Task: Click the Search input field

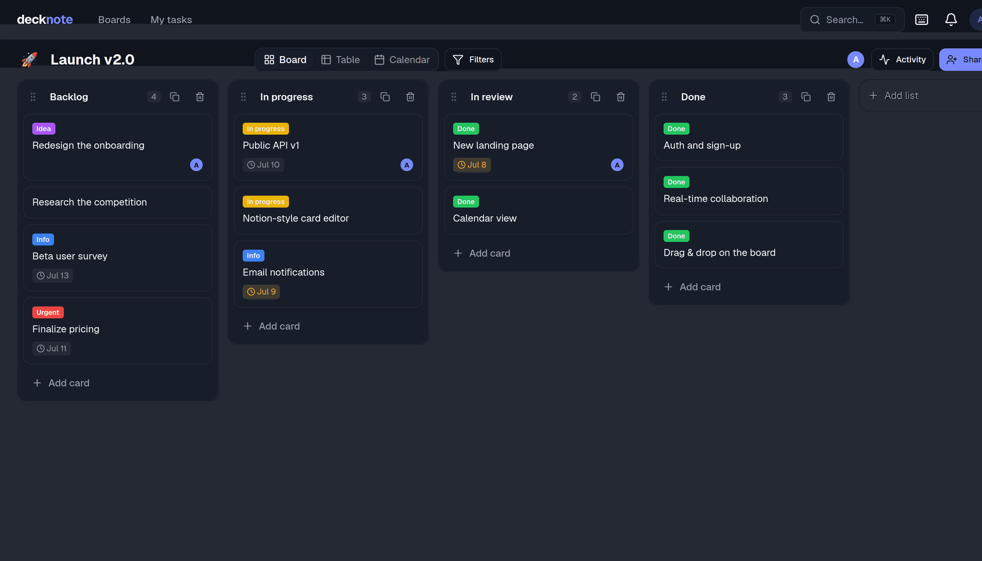Action: (852, 20)
